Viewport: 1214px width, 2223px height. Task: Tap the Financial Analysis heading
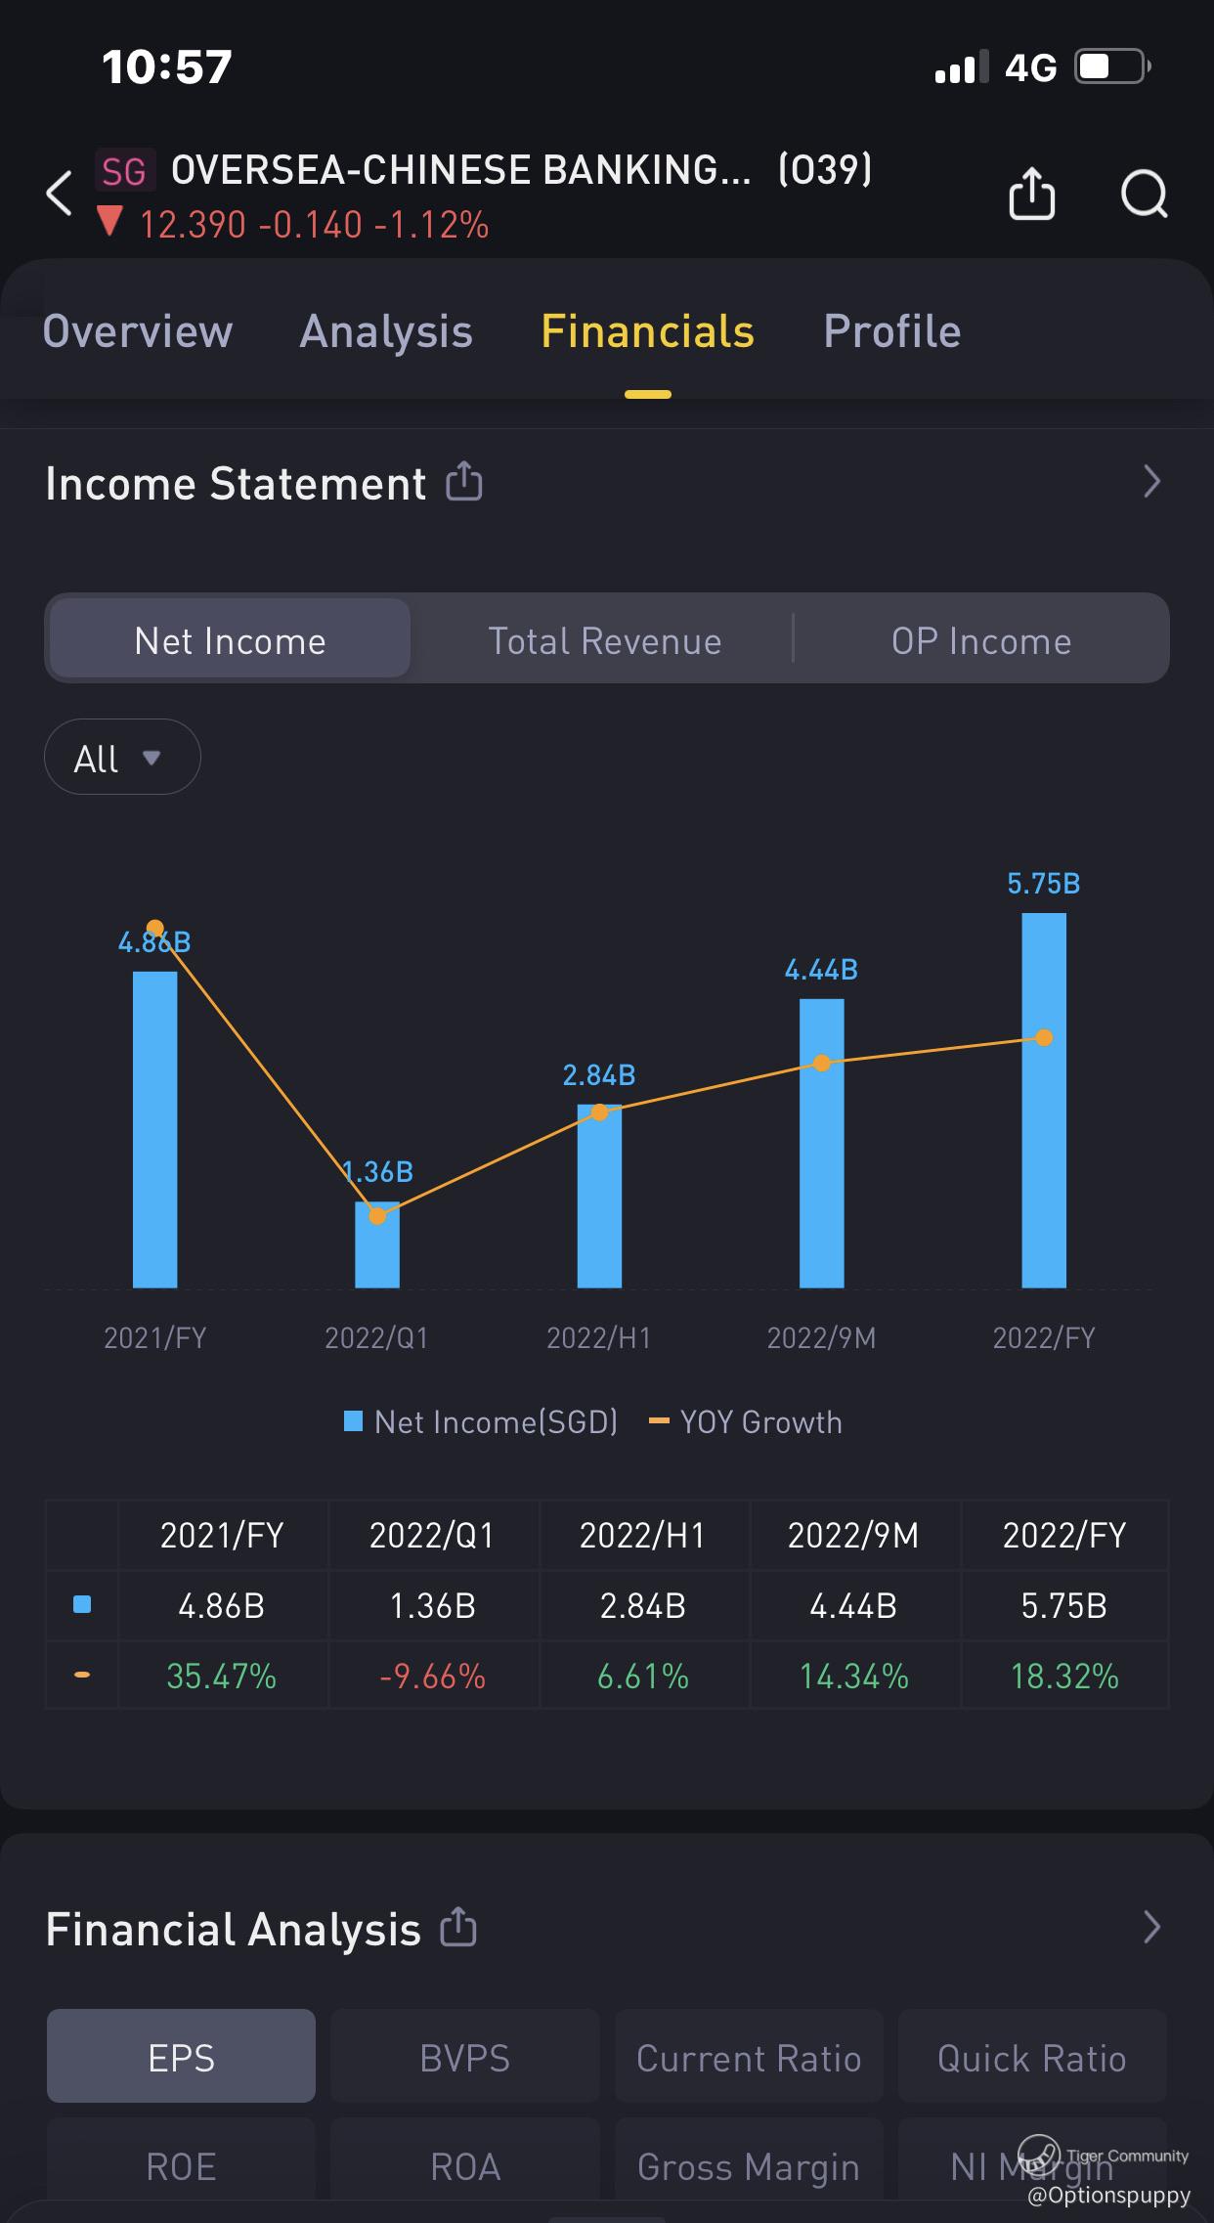coord(234,1929)
